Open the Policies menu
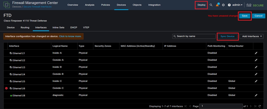Viewport: 267px width, 109px height. tap(106, 5)
